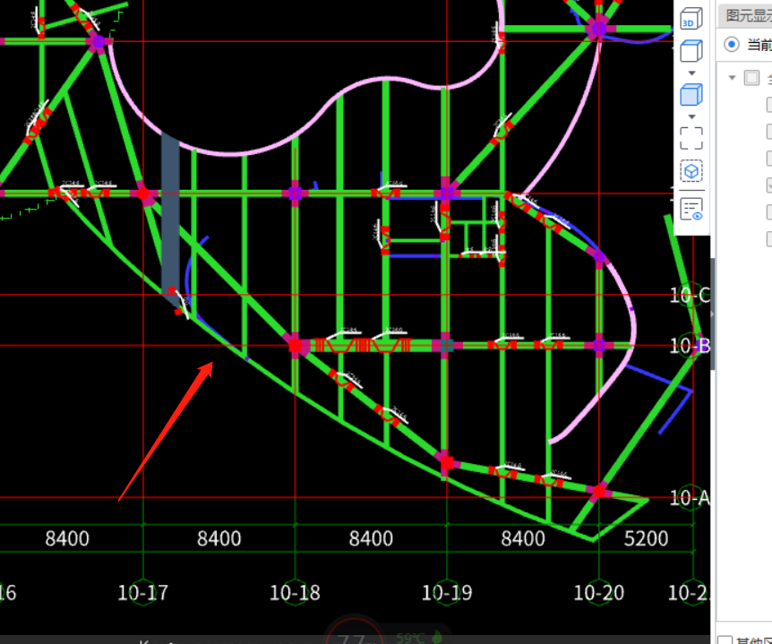Open the dropdown under the wireframe cube
This screenshot has height=644, width=772.
(x=691, y=73)
